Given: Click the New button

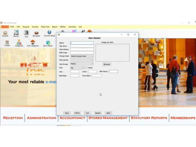Looking at the screenshot, I should (108, 113).
